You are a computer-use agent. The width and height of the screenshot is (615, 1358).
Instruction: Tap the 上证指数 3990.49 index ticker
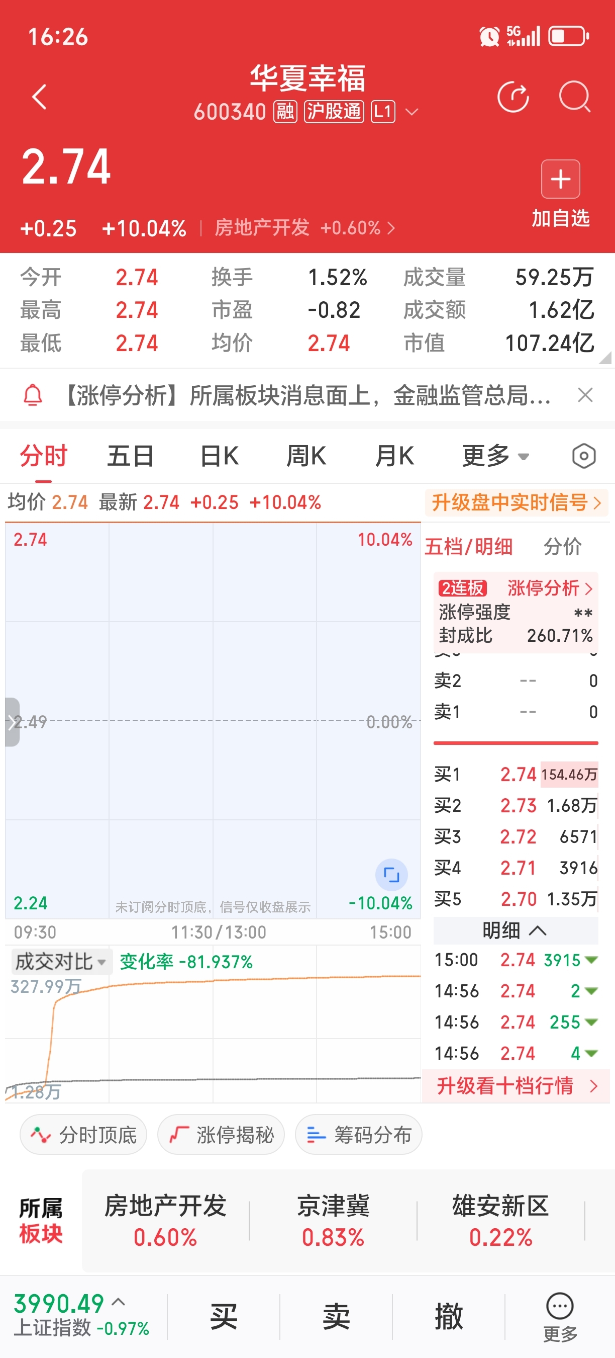tap(81, 1315)
